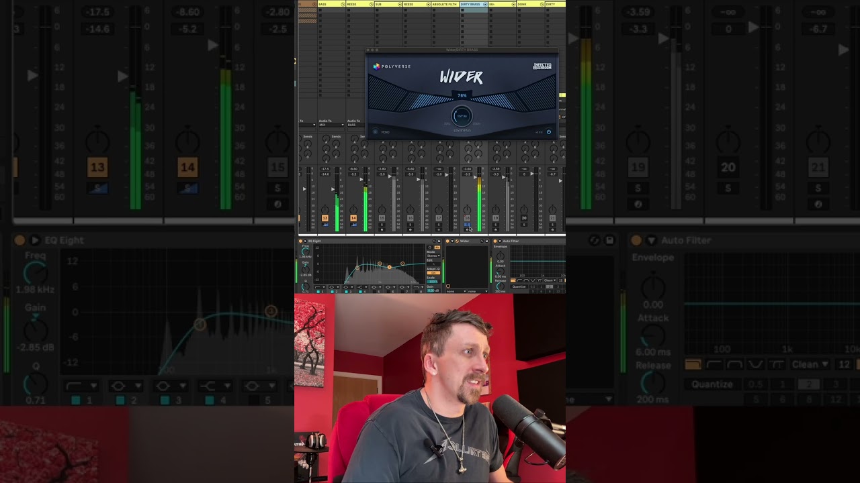This screenshot has height=483, width=860.
Task: Click track 13 pan knob
Action: tap(325, 209)
